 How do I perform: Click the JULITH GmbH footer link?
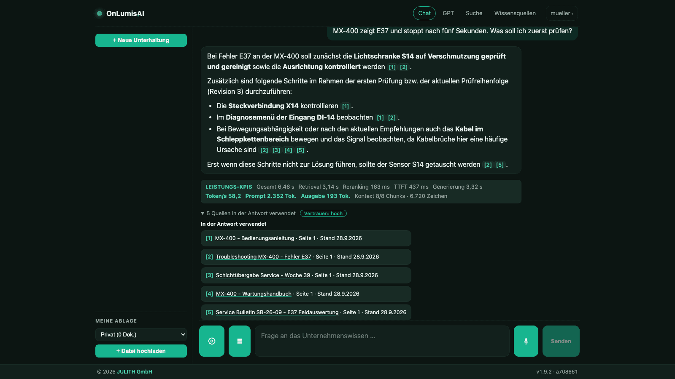point(135,372)
